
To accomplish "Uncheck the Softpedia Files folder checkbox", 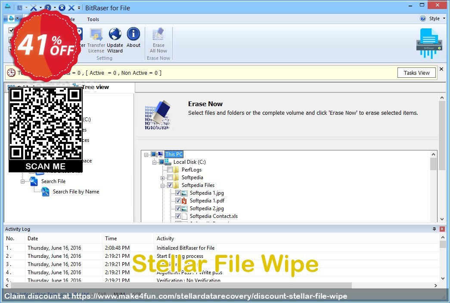I will click(170, 185).
